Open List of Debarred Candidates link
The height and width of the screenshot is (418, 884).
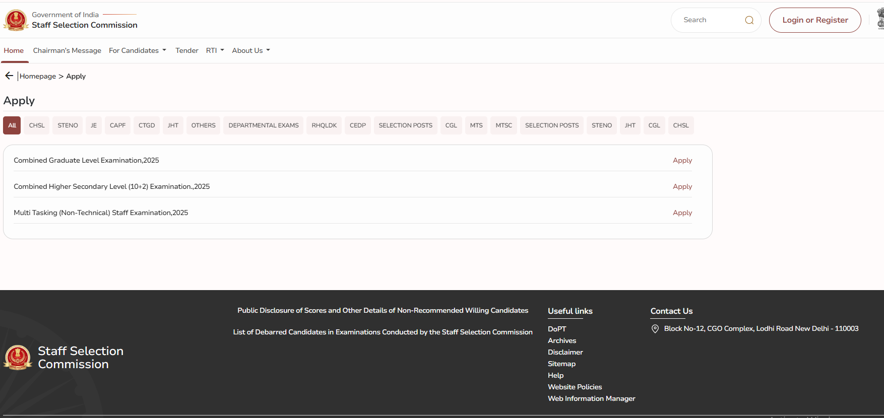click(383, 332)
